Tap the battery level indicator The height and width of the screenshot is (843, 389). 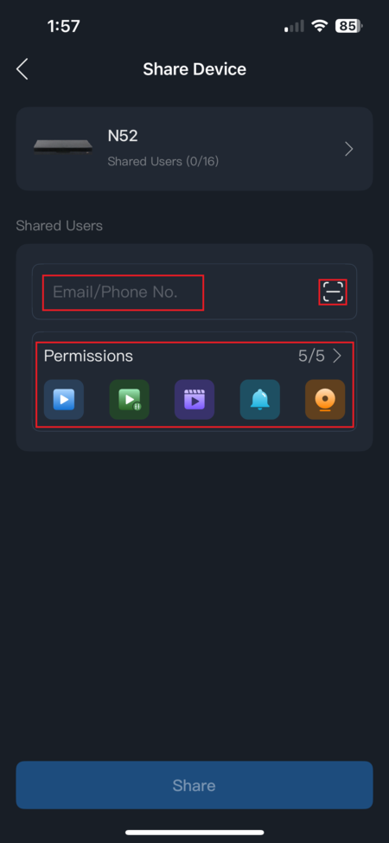348,26
